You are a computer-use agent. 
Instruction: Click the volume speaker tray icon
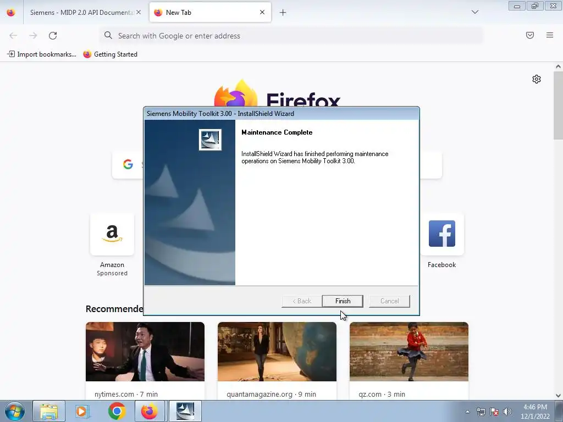tap(507, 412)
